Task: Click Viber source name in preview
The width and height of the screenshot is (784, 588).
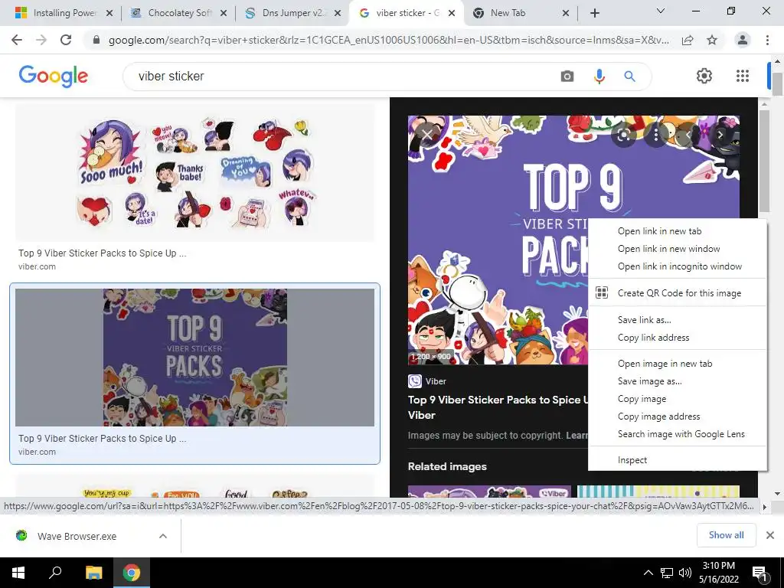Action: click(x=436, y=381)
